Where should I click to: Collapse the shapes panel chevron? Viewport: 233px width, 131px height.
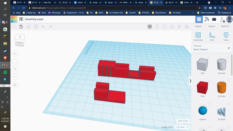(x=190, y=81)
